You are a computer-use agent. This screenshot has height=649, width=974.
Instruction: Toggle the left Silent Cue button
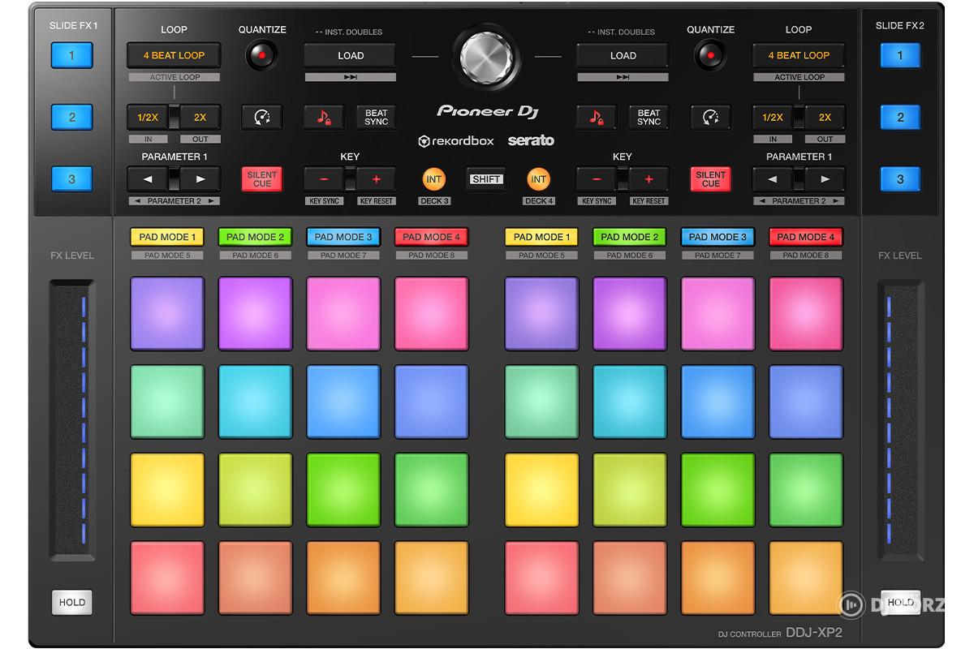pos(262,179)
